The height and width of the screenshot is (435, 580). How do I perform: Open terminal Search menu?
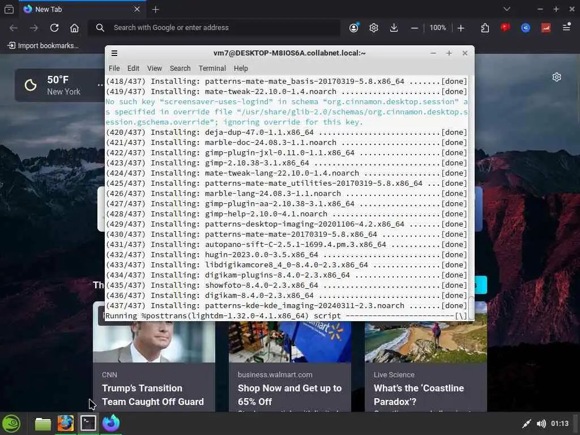[x=180, y=69]
